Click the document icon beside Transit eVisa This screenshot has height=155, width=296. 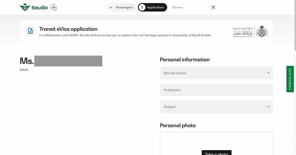(x=30, y=31)
